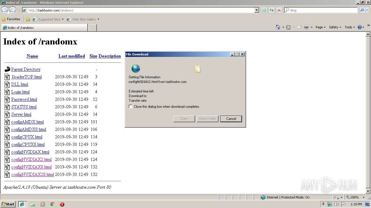This screenshot has width=371, height=208.
Task: Open the Login.html link
Action: click(20, 92)
